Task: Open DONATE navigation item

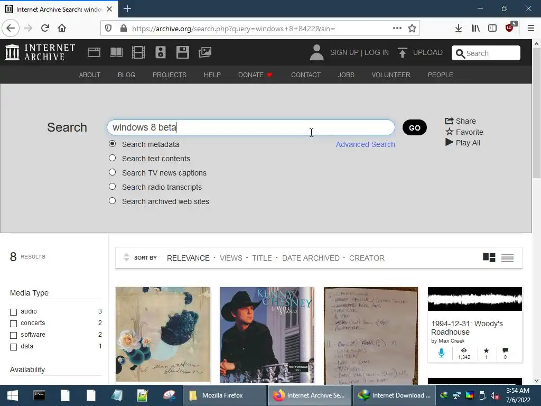Action: (255, 75)
